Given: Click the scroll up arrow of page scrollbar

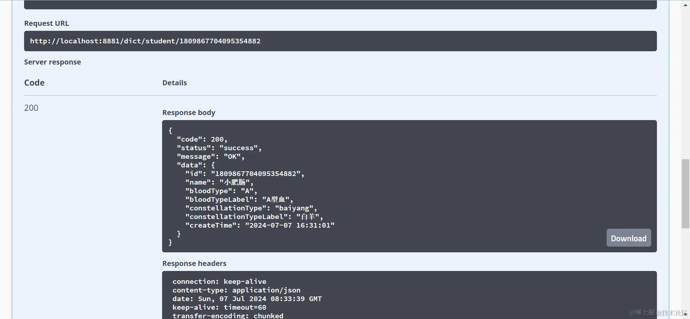Looking at the screenshot, I should 685,5.
